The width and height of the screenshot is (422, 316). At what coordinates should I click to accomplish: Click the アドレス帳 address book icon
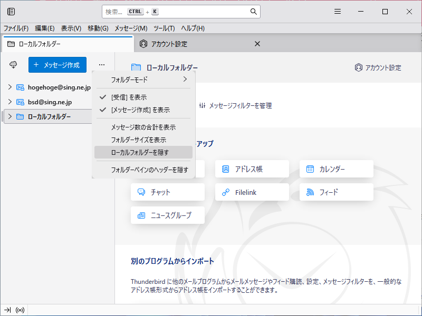point(225,169)
